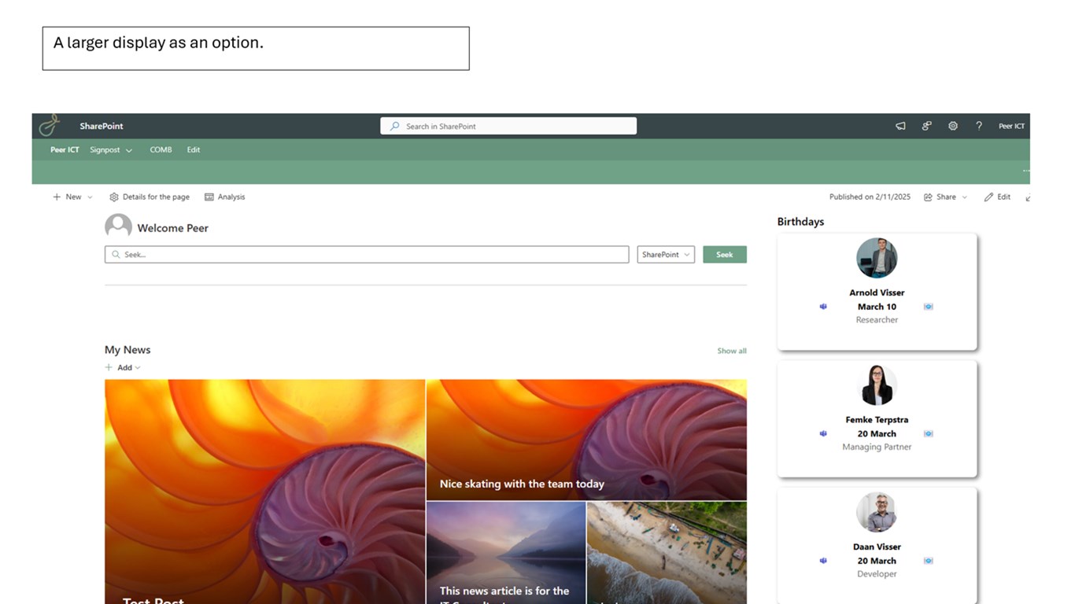This screenshot has height=604, width=1075.
Task: Open the Peer ICT account menu
Action: click(1011, 126)
